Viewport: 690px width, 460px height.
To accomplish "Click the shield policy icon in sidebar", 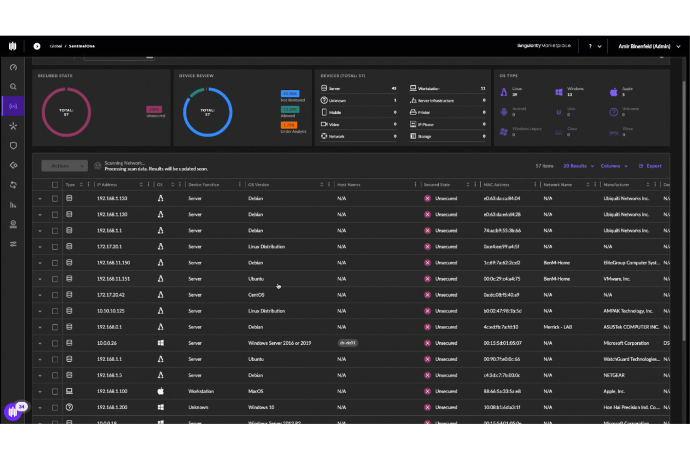I will click(x=13, y=145).
